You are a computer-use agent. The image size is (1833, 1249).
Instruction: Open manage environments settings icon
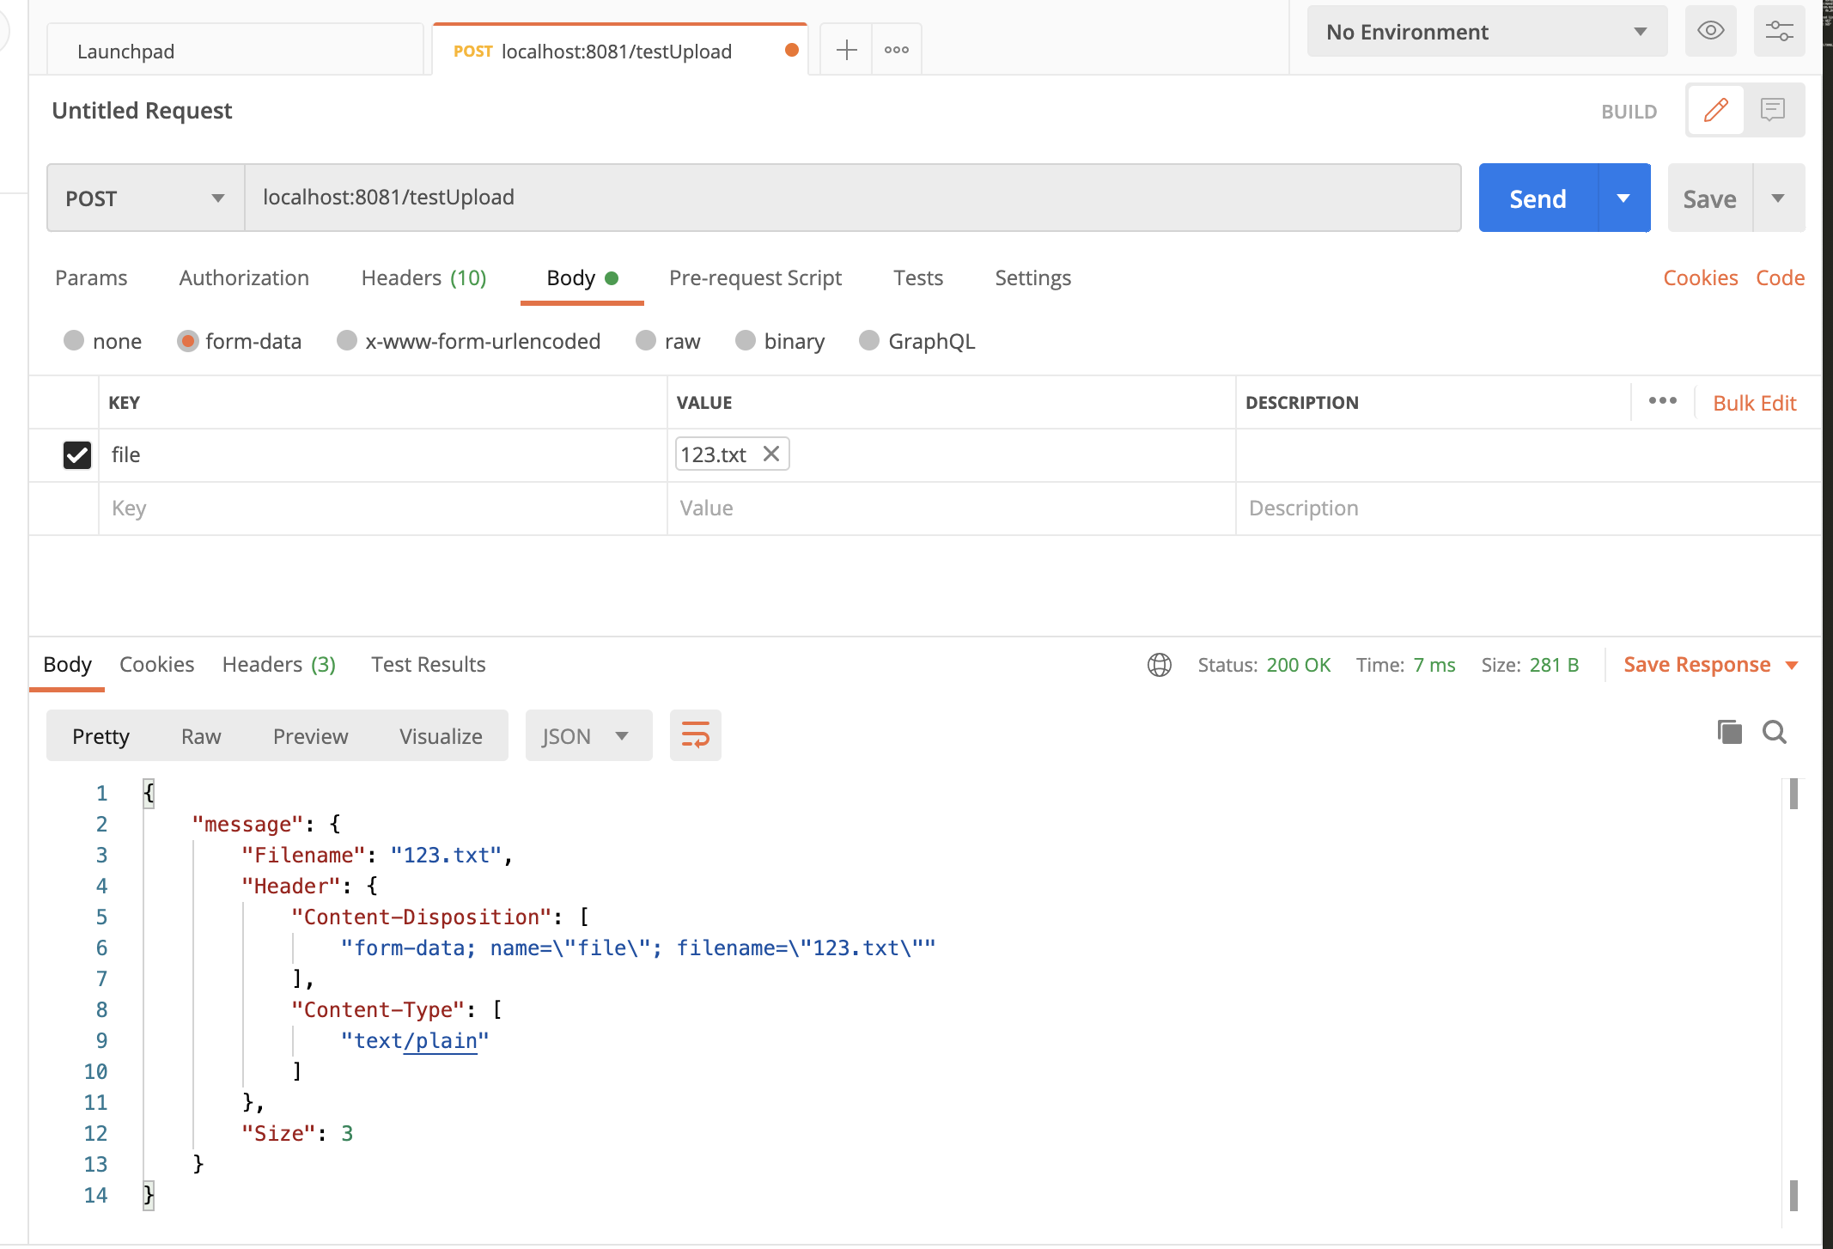pos(1779,32)
